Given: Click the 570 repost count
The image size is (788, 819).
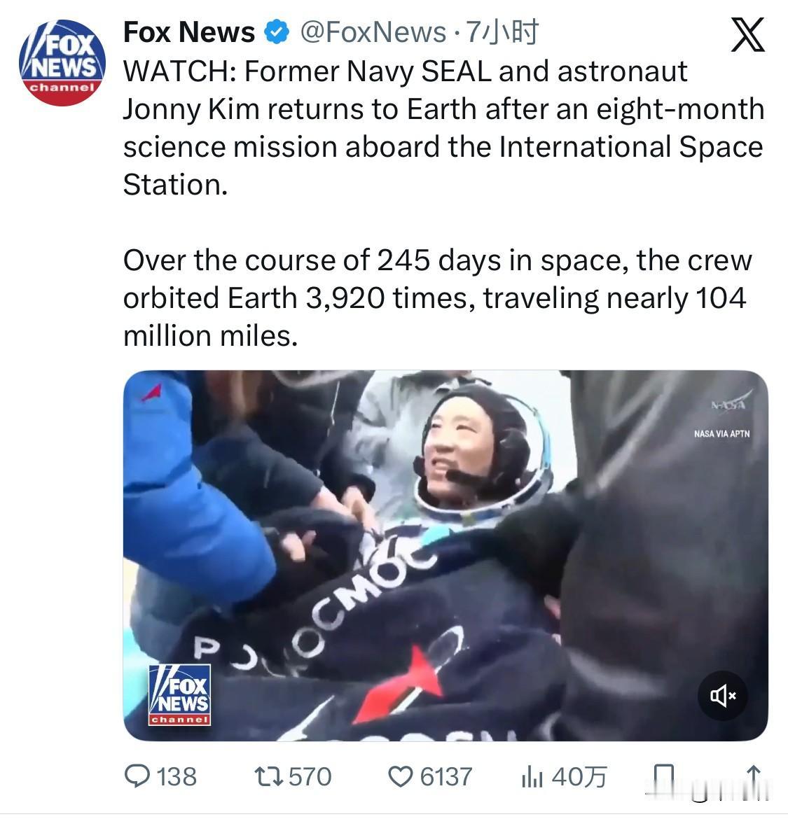Looking at the screenshot, I should click(x=310, y=777).
